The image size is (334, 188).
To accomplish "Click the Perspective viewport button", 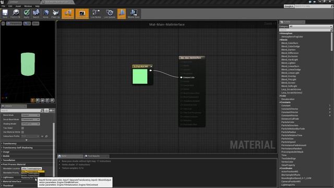I will click(x=14, y=23).
